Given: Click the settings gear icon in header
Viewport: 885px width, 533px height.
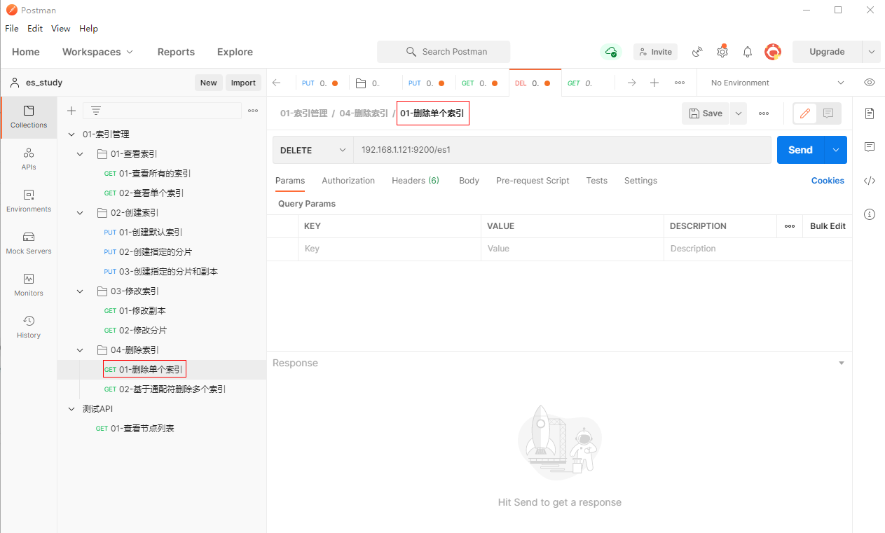Looking at the screenshot, I should (x=722, y=52).
